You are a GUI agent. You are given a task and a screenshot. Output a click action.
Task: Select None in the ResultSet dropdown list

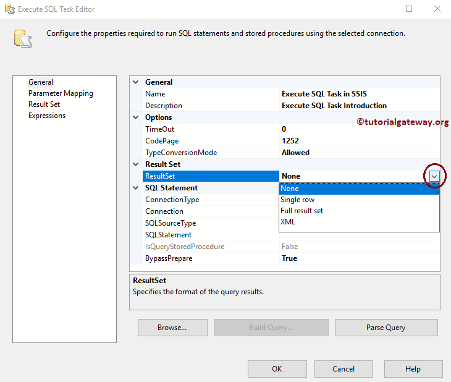pyautogui.click(x=290, y=189)
